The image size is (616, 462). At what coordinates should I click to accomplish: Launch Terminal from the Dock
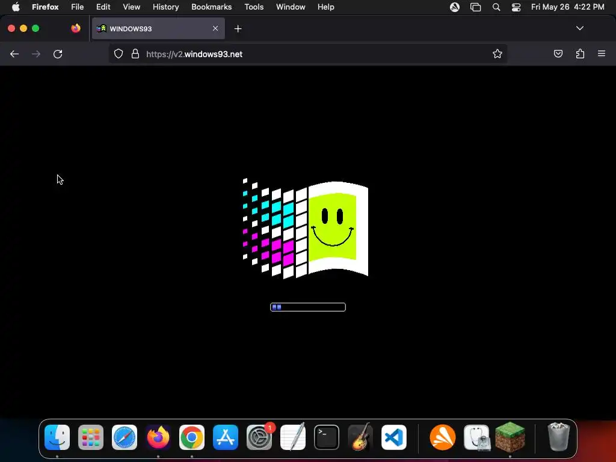327,437
